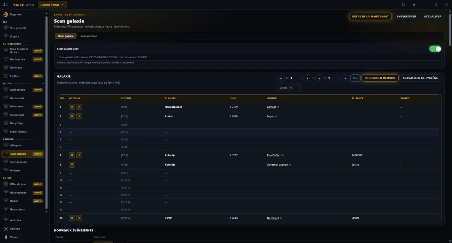Go to the next galaxy
Image resolution: width=452 pixels, height=243 pixels.
point(308,78)
